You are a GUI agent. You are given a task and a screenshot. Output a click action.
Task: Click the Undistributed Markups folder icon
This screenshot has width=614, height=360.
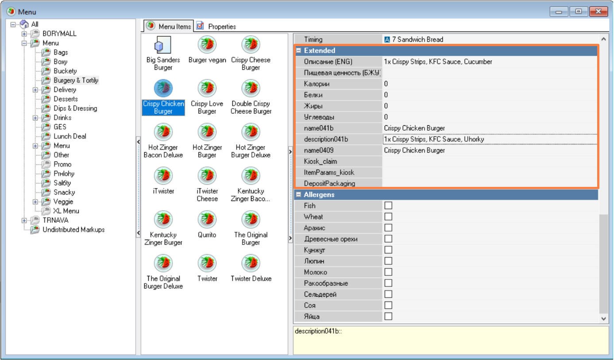coord(35,229)
